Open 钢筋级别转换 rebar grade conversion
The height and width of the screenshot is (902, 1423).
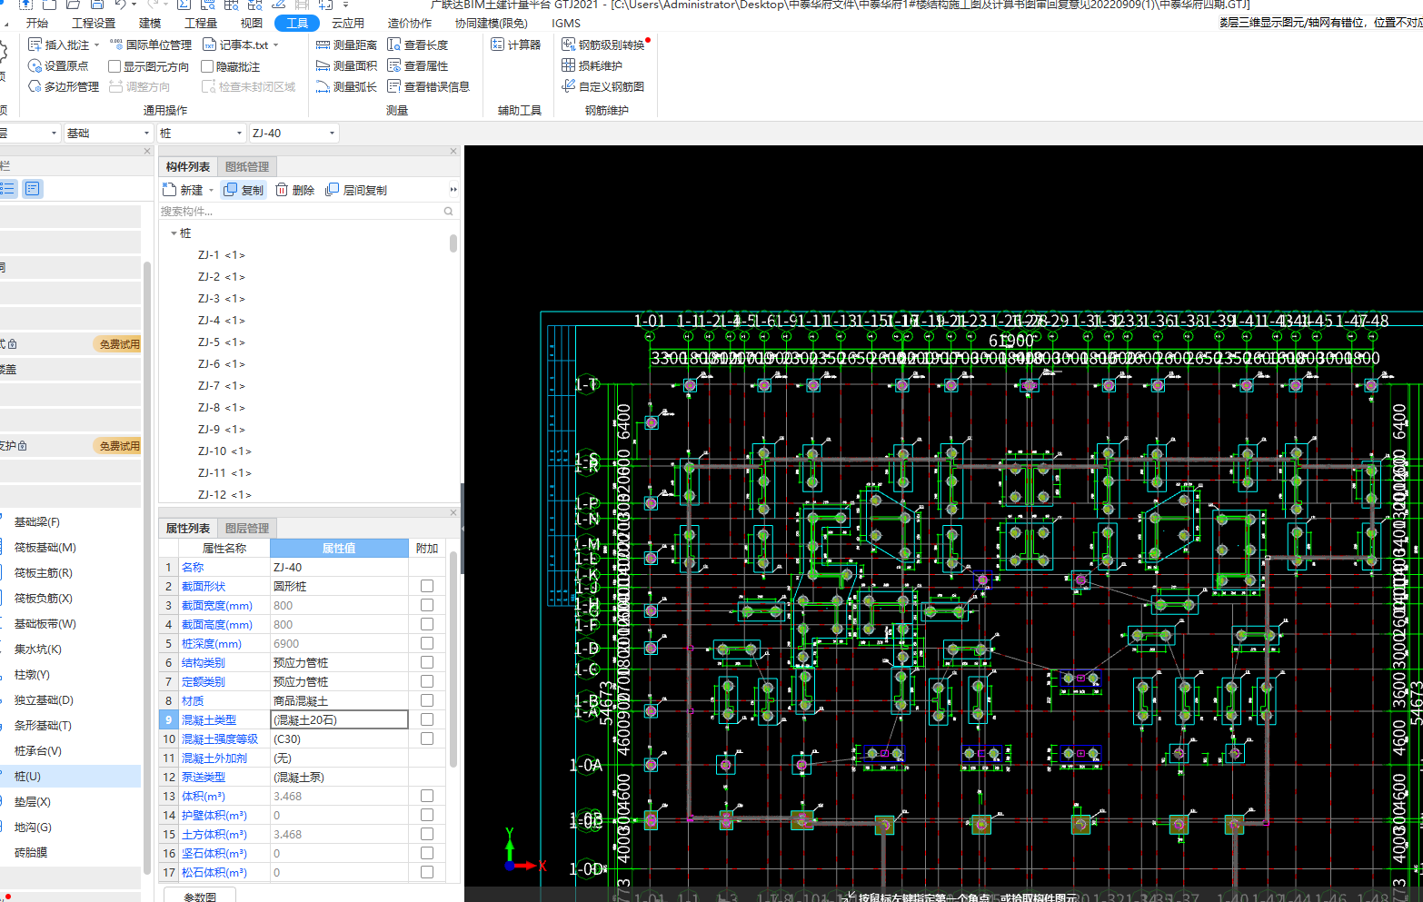pos(603,45)
